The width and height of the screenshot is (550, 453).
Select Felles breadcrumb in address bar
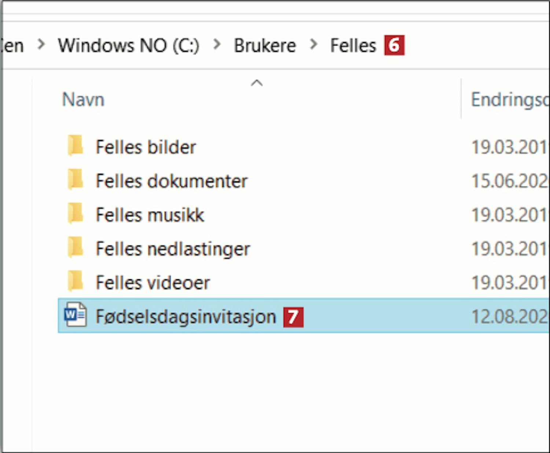tap(353, 46)
